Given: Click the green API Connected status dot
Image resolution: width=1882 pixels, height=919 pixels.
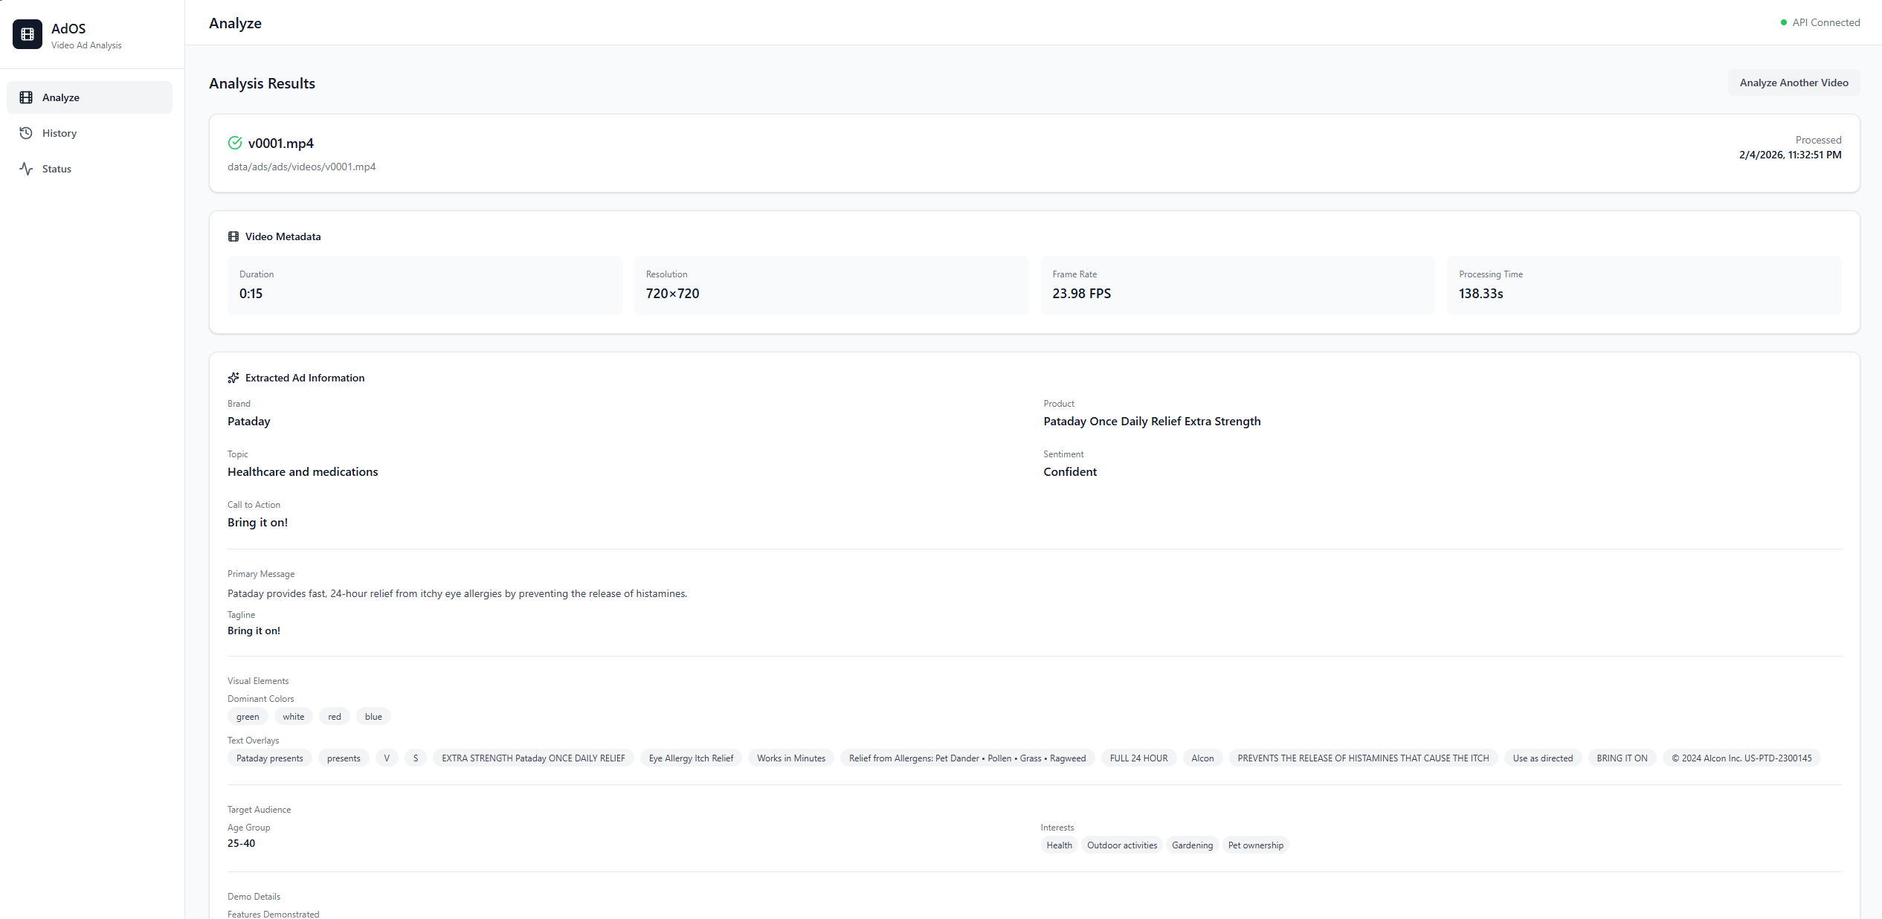Looking at the screenshot, I should point(1783,22).
